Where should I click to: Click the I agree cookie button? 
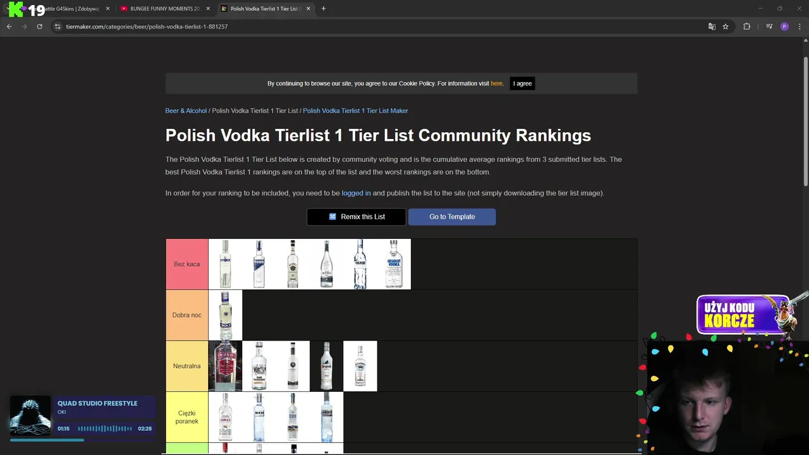(522, 83)
